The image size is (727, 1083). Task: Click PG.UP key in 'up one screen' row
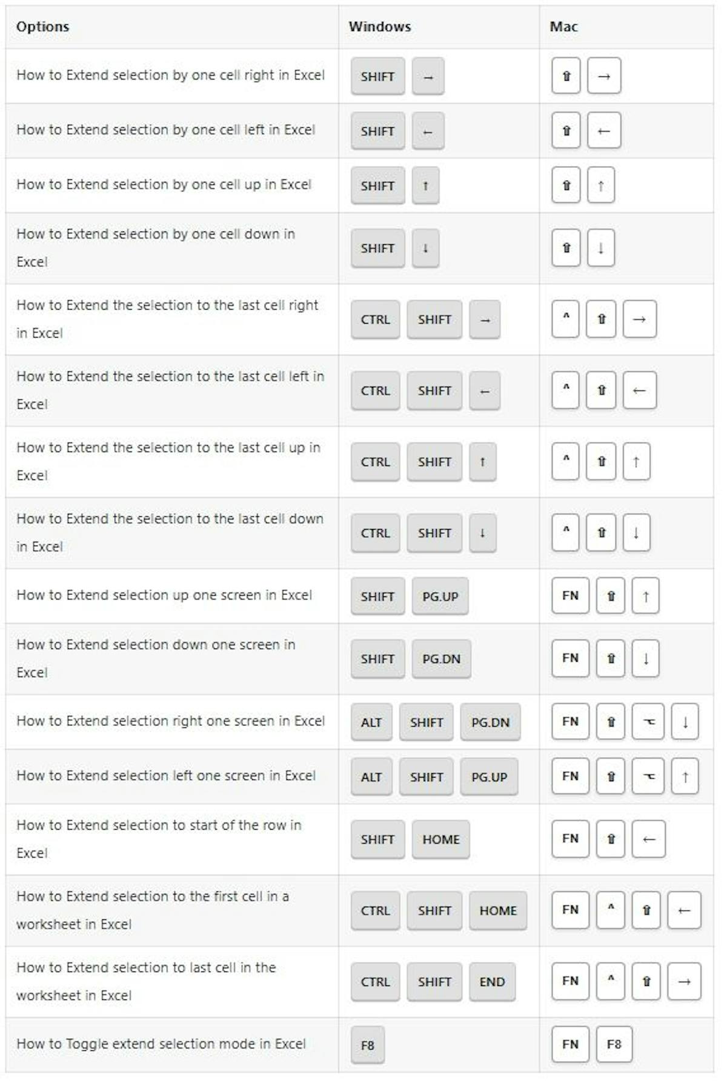tap(440, 596)
